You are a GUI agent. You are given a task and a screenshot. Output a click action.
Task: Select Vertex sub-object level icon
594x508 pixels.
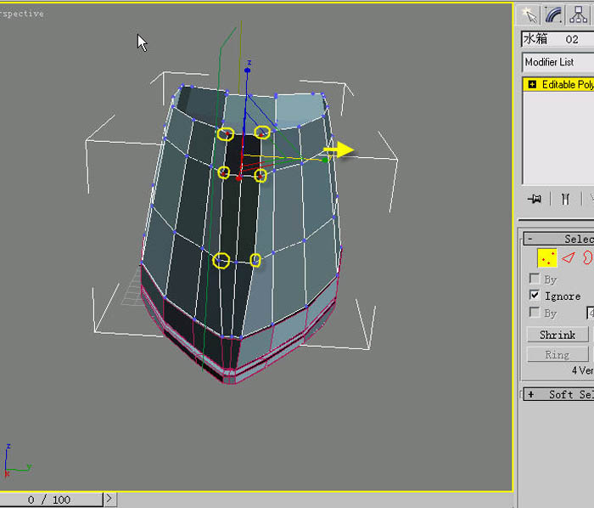point(547,258)
